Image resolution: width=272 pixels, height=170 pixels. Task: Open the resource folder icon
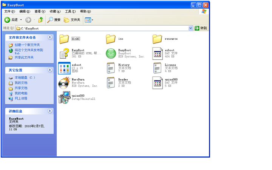(157, 39)
